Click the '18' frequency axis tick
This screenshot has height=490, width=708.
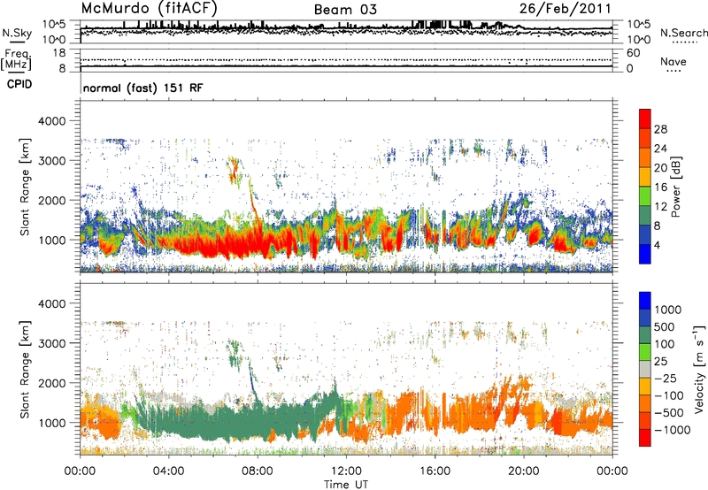[x=59, y=53]
